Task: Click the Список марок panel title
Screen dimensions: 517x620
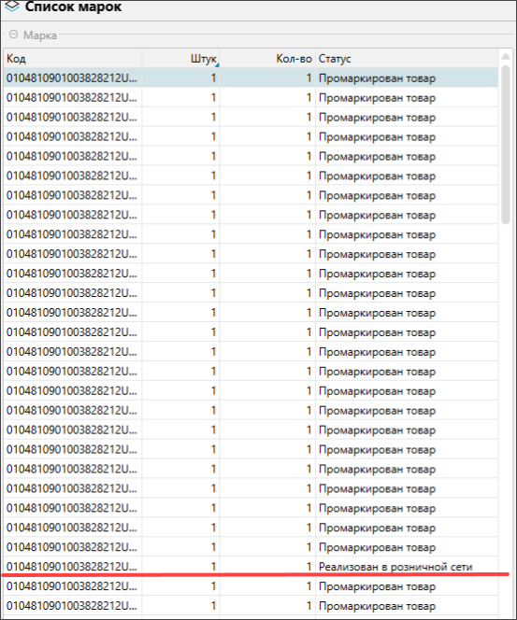Action: click(73, 7)
